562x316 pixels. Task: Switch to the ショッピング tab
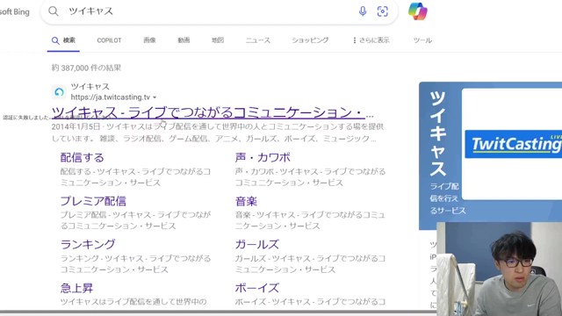click(x=310, y=40)
